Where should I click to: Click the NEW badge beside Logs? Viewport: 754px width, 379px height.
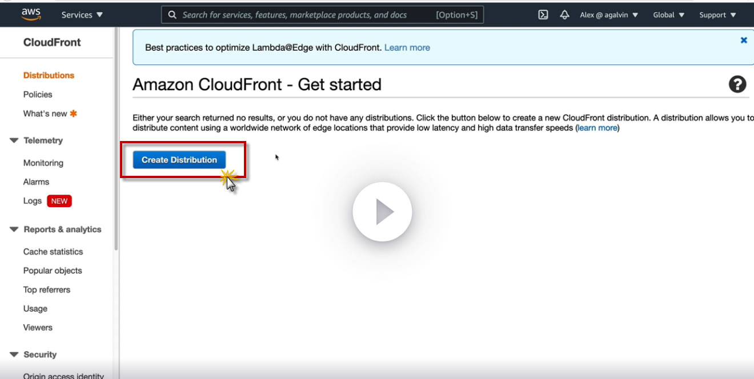tap(59, 201)
